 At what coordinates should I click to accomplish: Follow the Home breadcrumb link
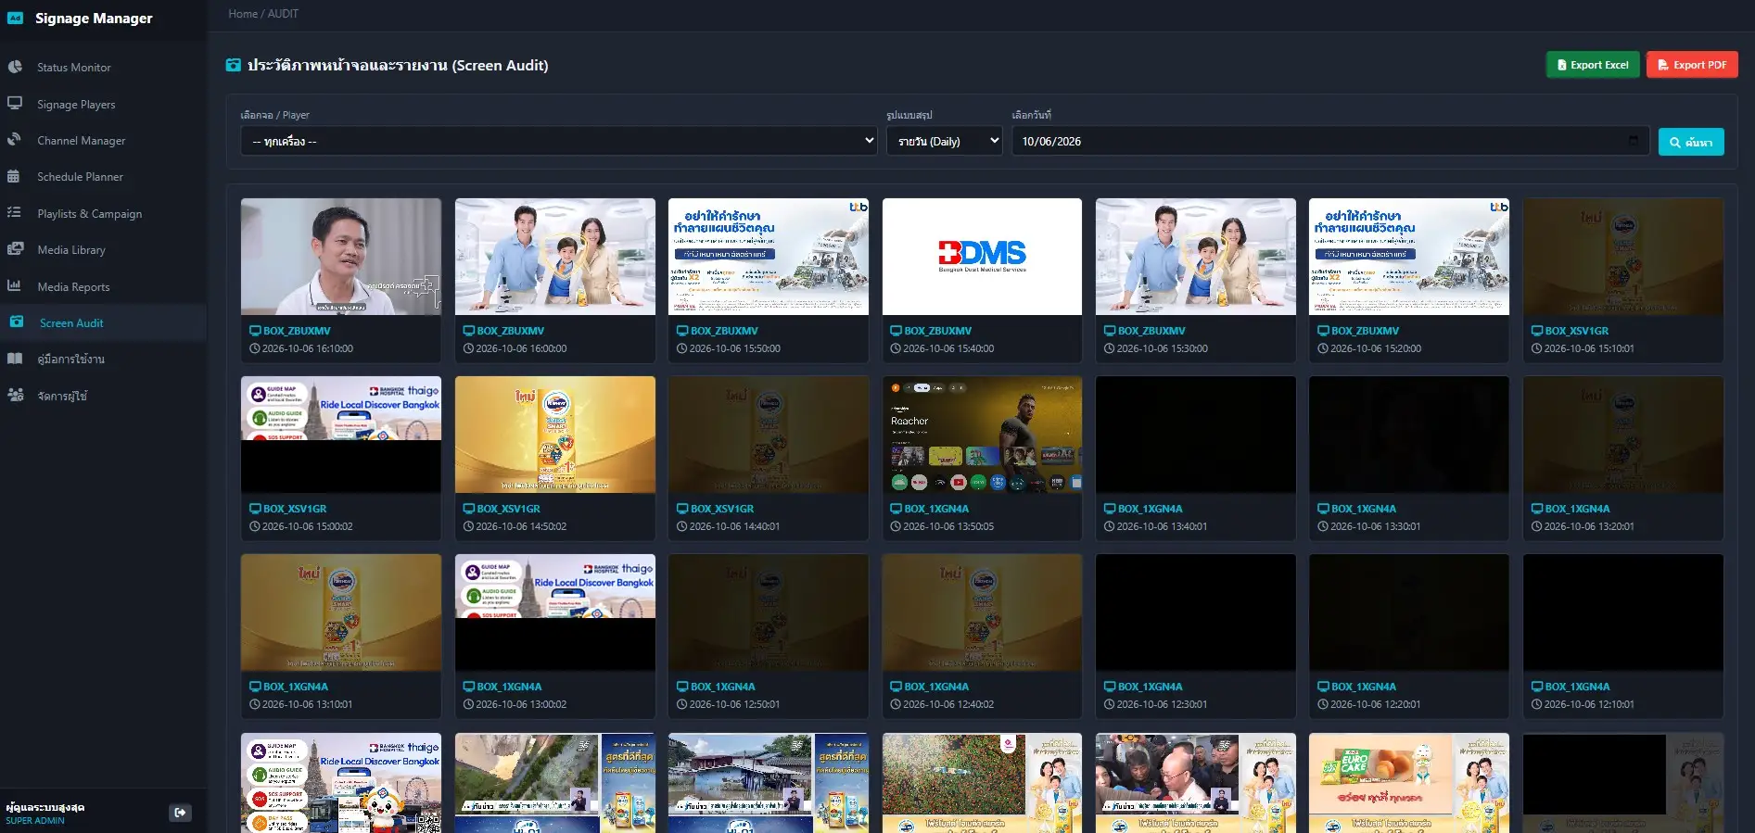[x=243, y=14]
